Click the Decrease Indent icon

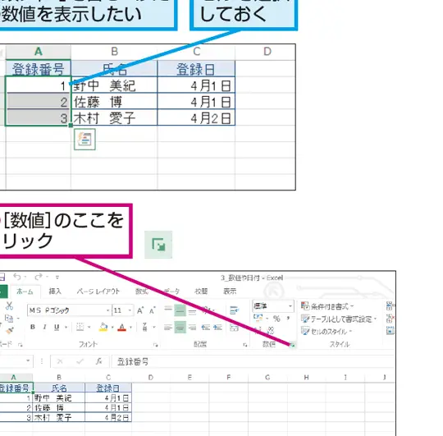click(x=205, y=328)
